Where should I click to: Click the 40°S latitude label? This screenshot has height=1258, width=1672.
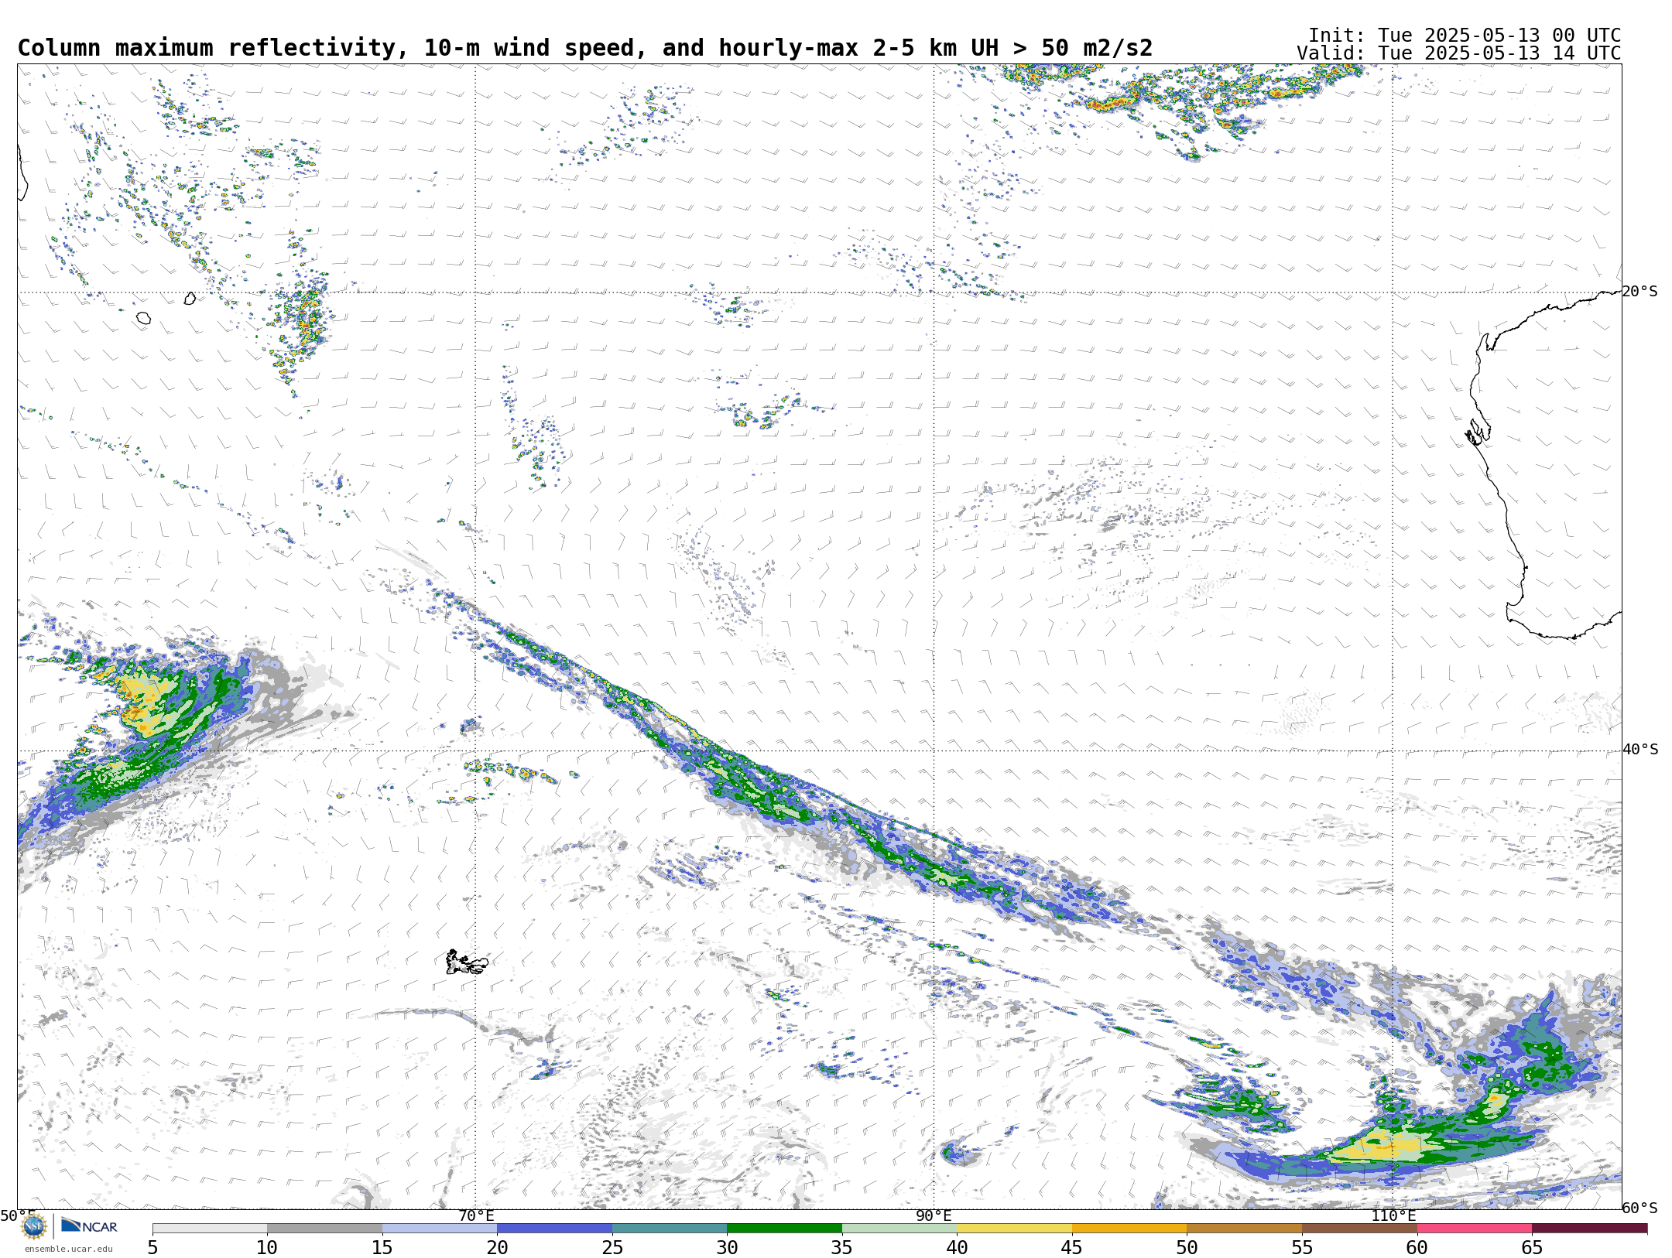tap(1640, 750)
